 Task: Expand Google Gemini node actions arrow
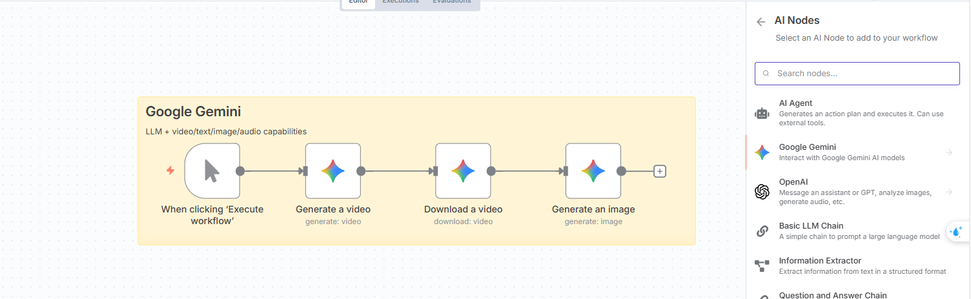pyautogui.click(x=950, y=152)
